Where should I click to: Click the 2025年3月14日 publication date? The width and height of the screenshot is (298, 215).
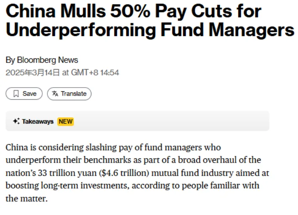click(x=33, y=73)
